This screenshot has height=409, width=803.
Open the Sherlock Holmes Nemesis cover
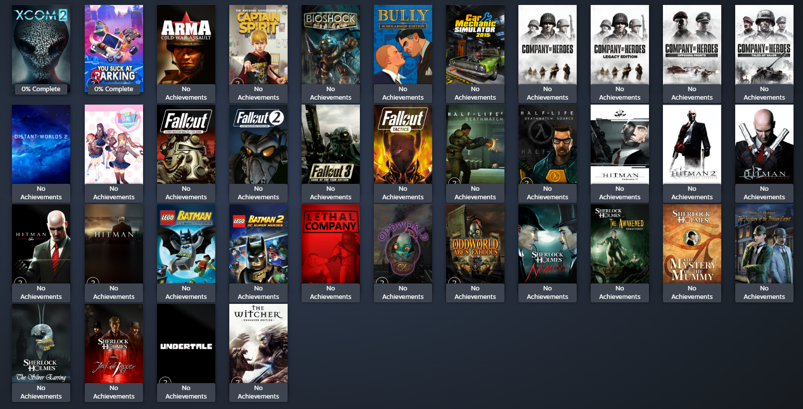click(x=547, y=244)
